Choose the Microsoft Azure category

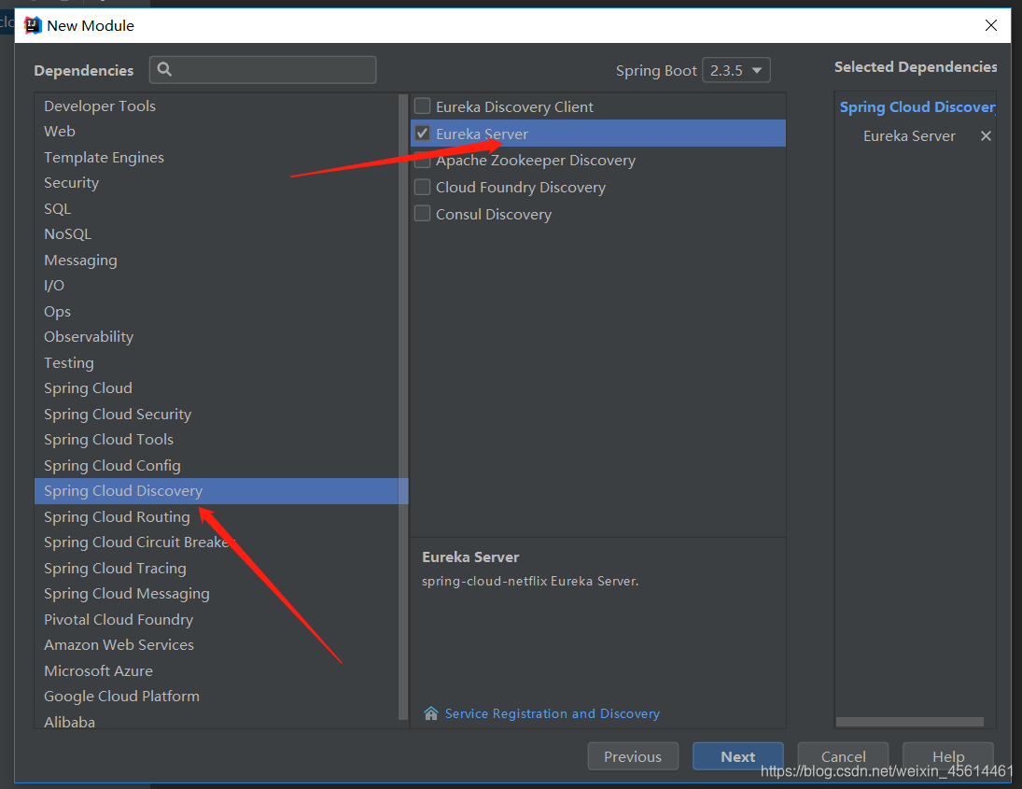[x=216, y=671]
